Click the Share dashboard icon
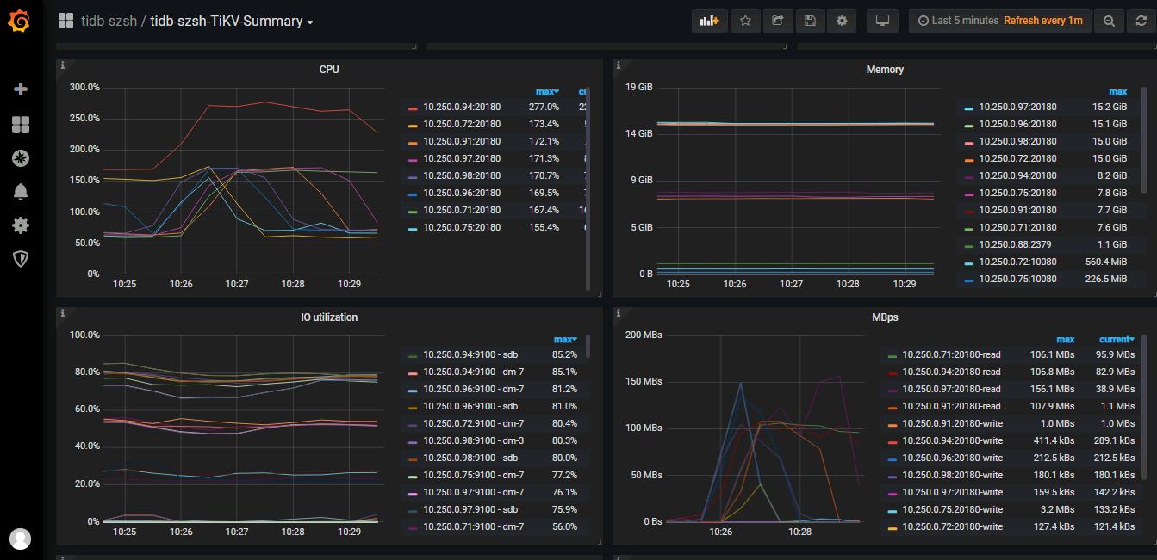Viewport: 1157px width, 560px height. pyautogui.click(x=777, y=21)
